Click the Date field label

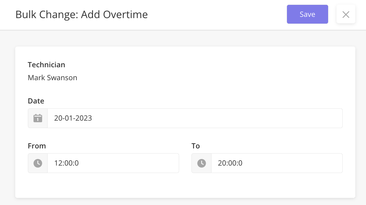36,101
